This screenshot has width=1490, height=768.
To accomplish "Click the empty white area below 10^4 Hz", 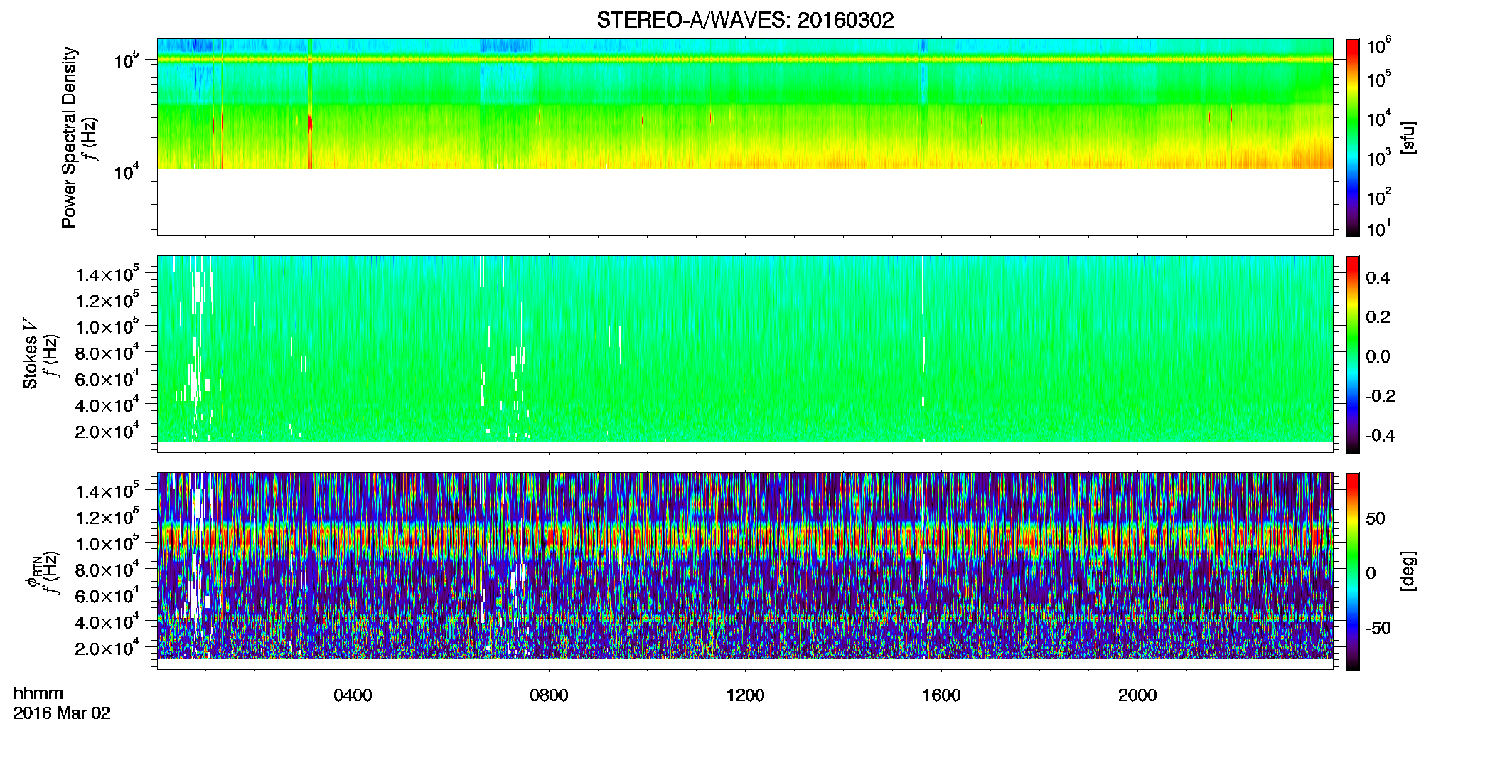I will 744,201.
